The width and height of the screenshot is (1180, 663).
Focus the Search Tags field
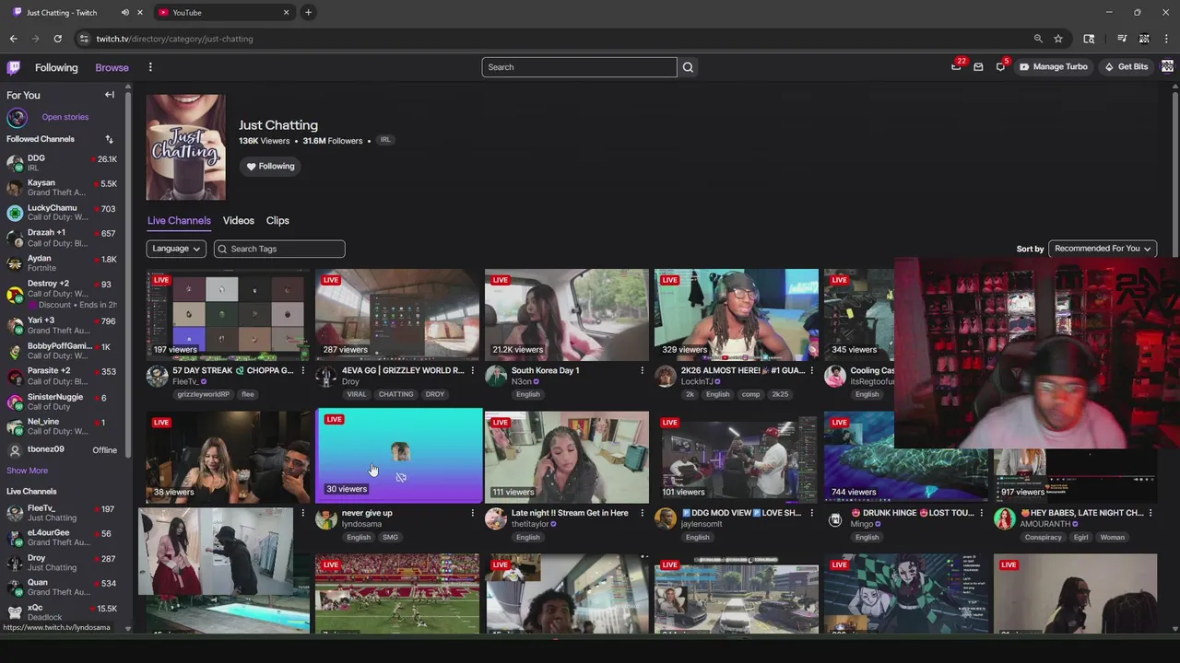279,249
